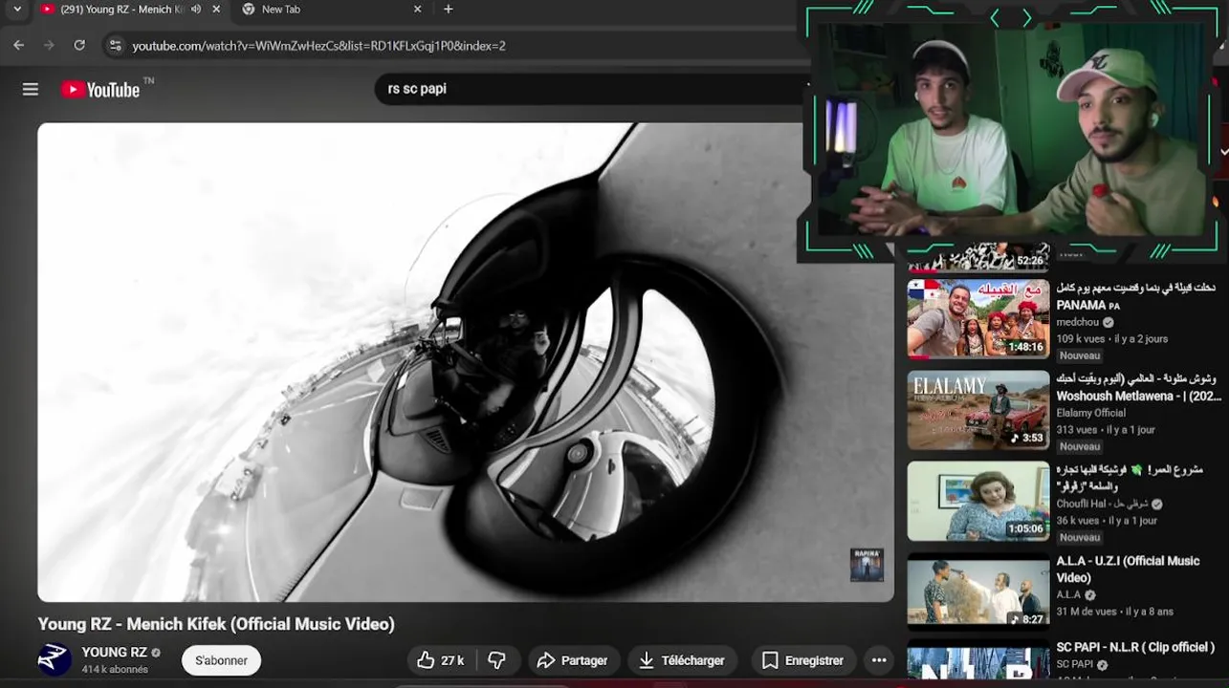The image size is (1229, 688).
Task: Click the YouTube URL address field
Action: 318,45
